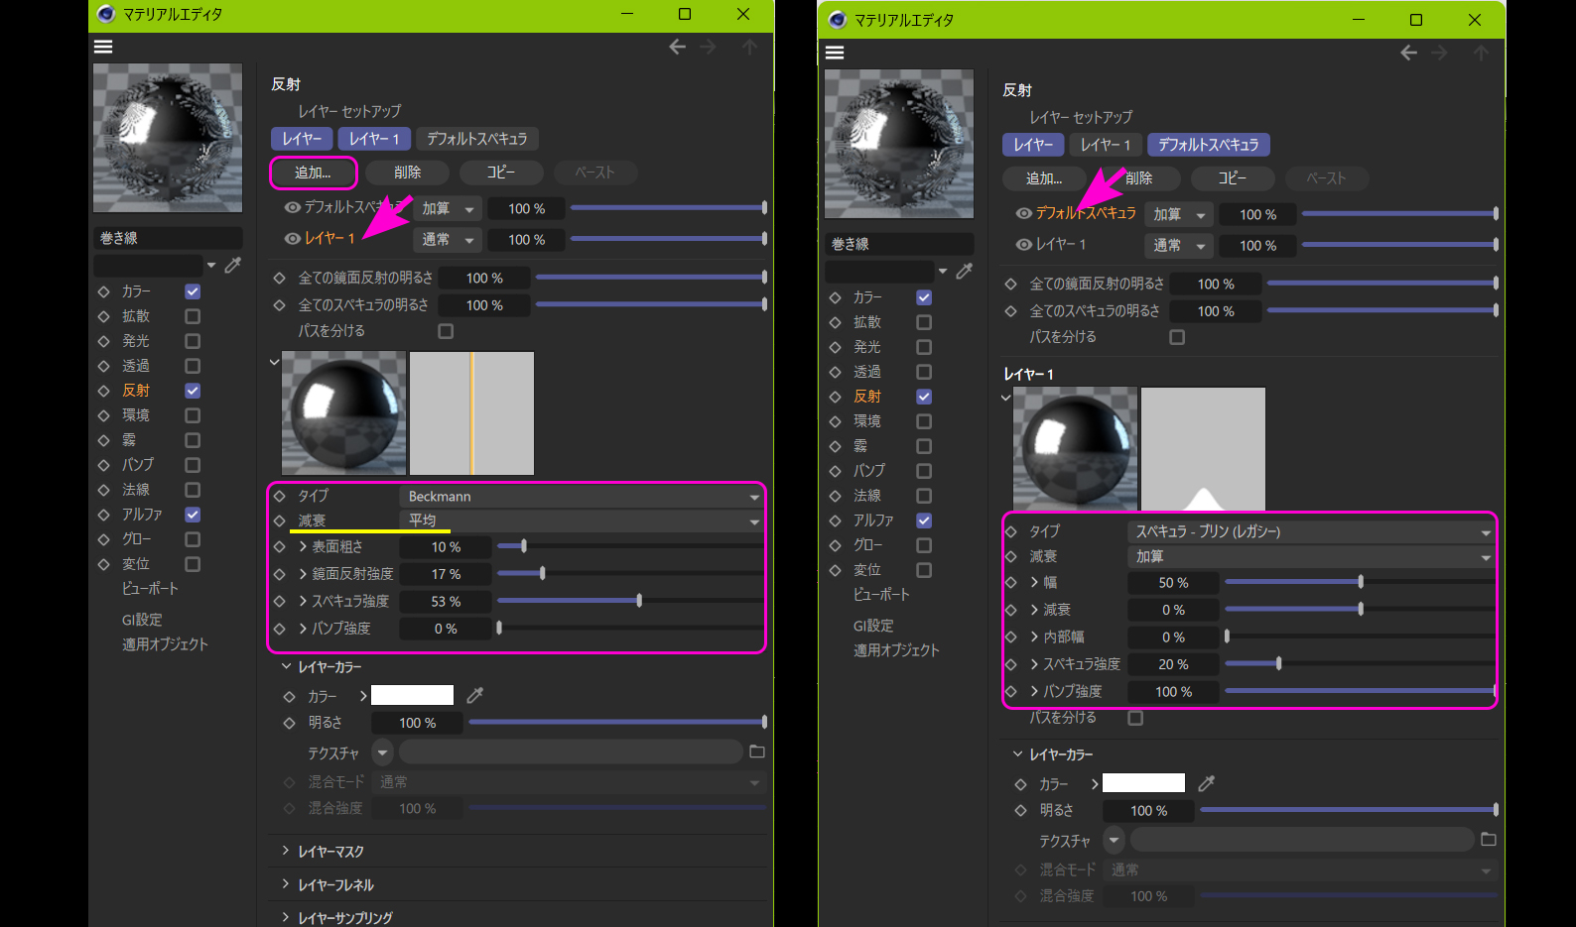Select the レイヤー 1 tab in the left editor
1576x927 pixels.
point(373,139)
